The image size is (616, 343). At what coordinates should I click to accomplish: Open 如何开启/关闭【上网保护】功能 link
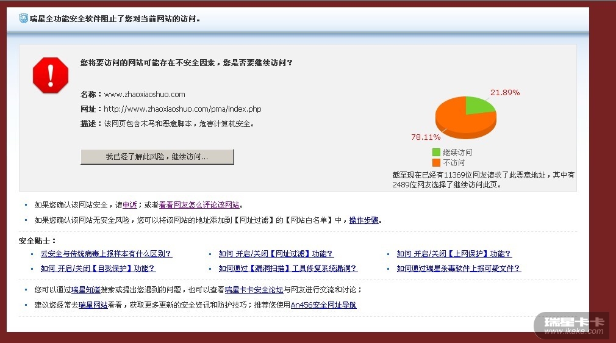[x=454, y=254]
